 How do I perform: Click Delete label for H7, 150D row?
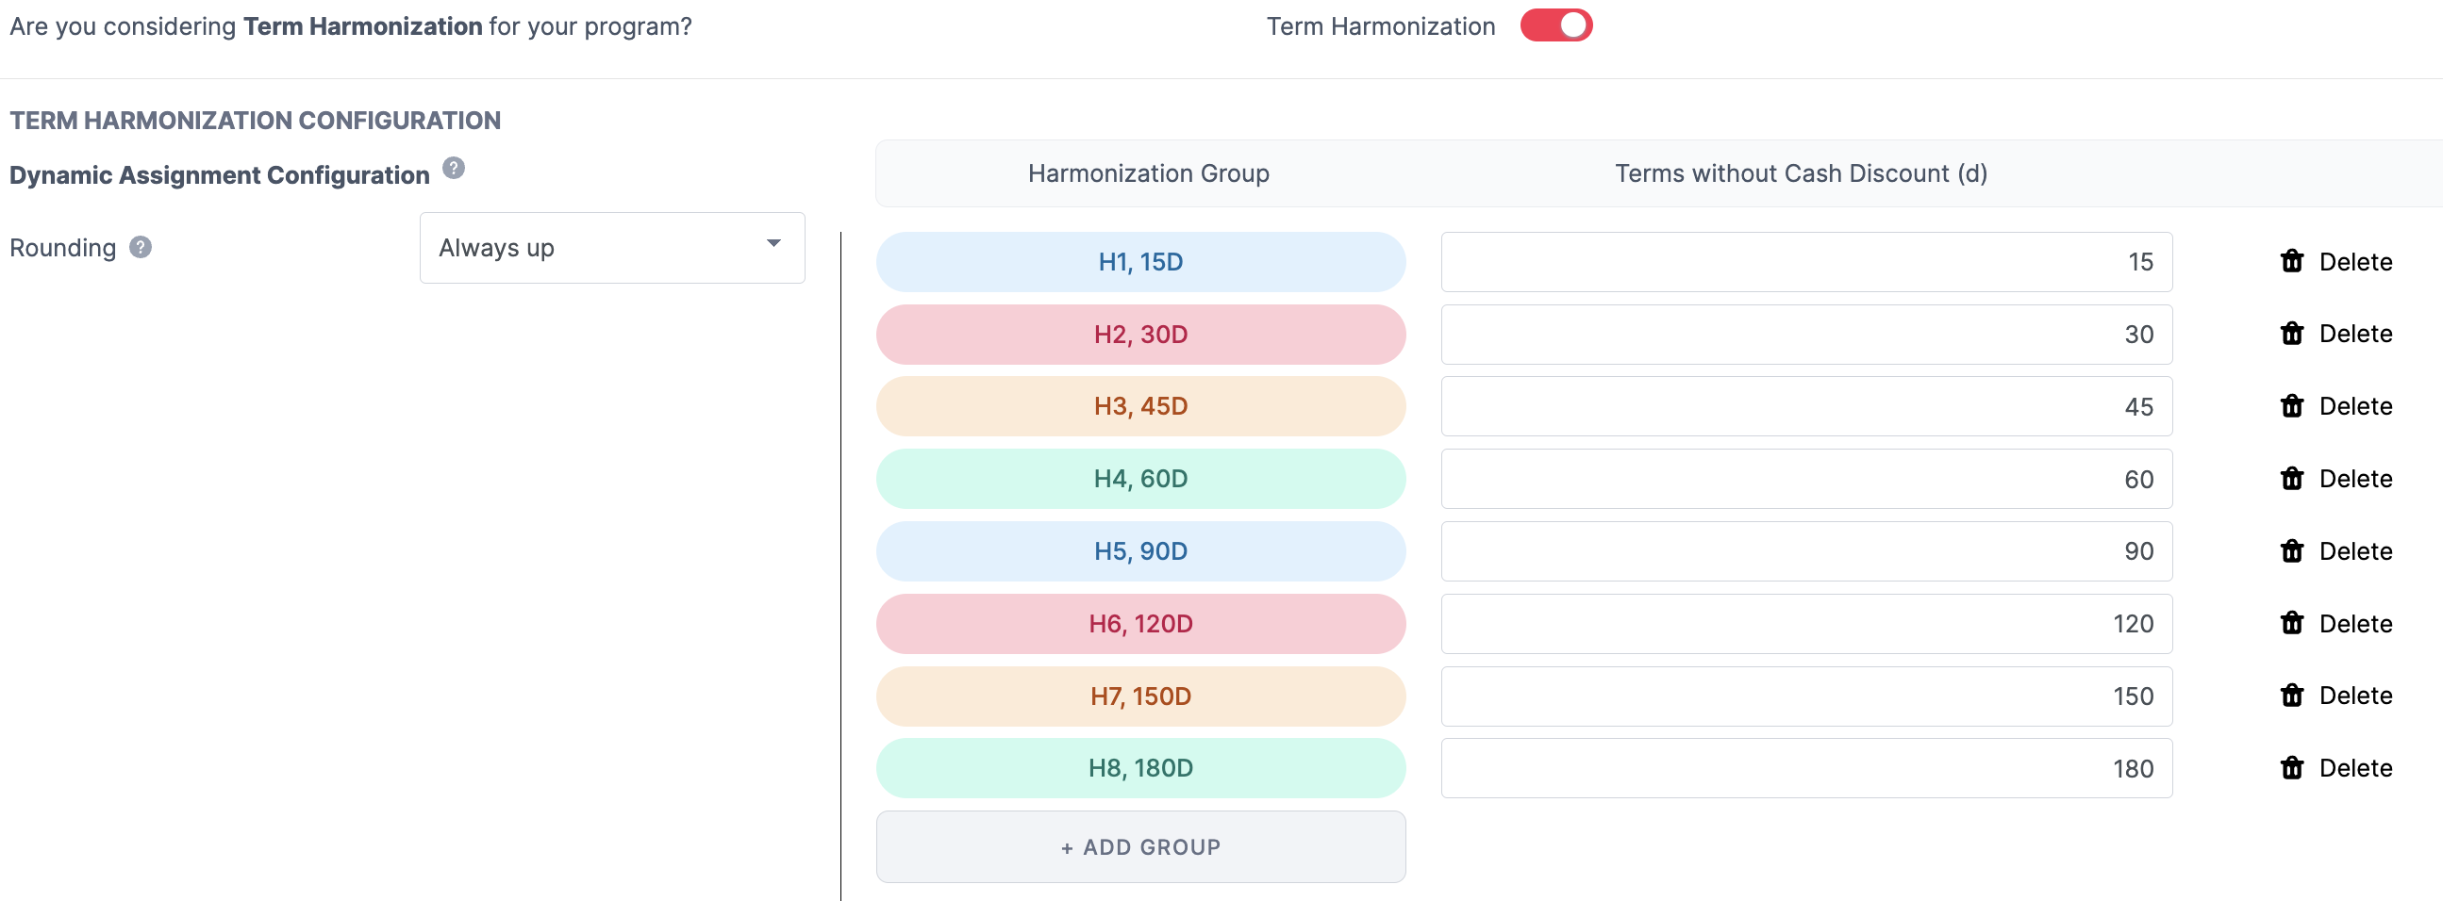(x=2354, y=696)
